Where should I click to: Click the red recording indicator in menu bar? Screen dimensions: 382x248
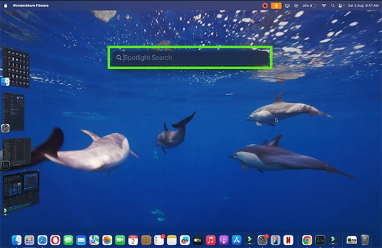tap(265, 6)
